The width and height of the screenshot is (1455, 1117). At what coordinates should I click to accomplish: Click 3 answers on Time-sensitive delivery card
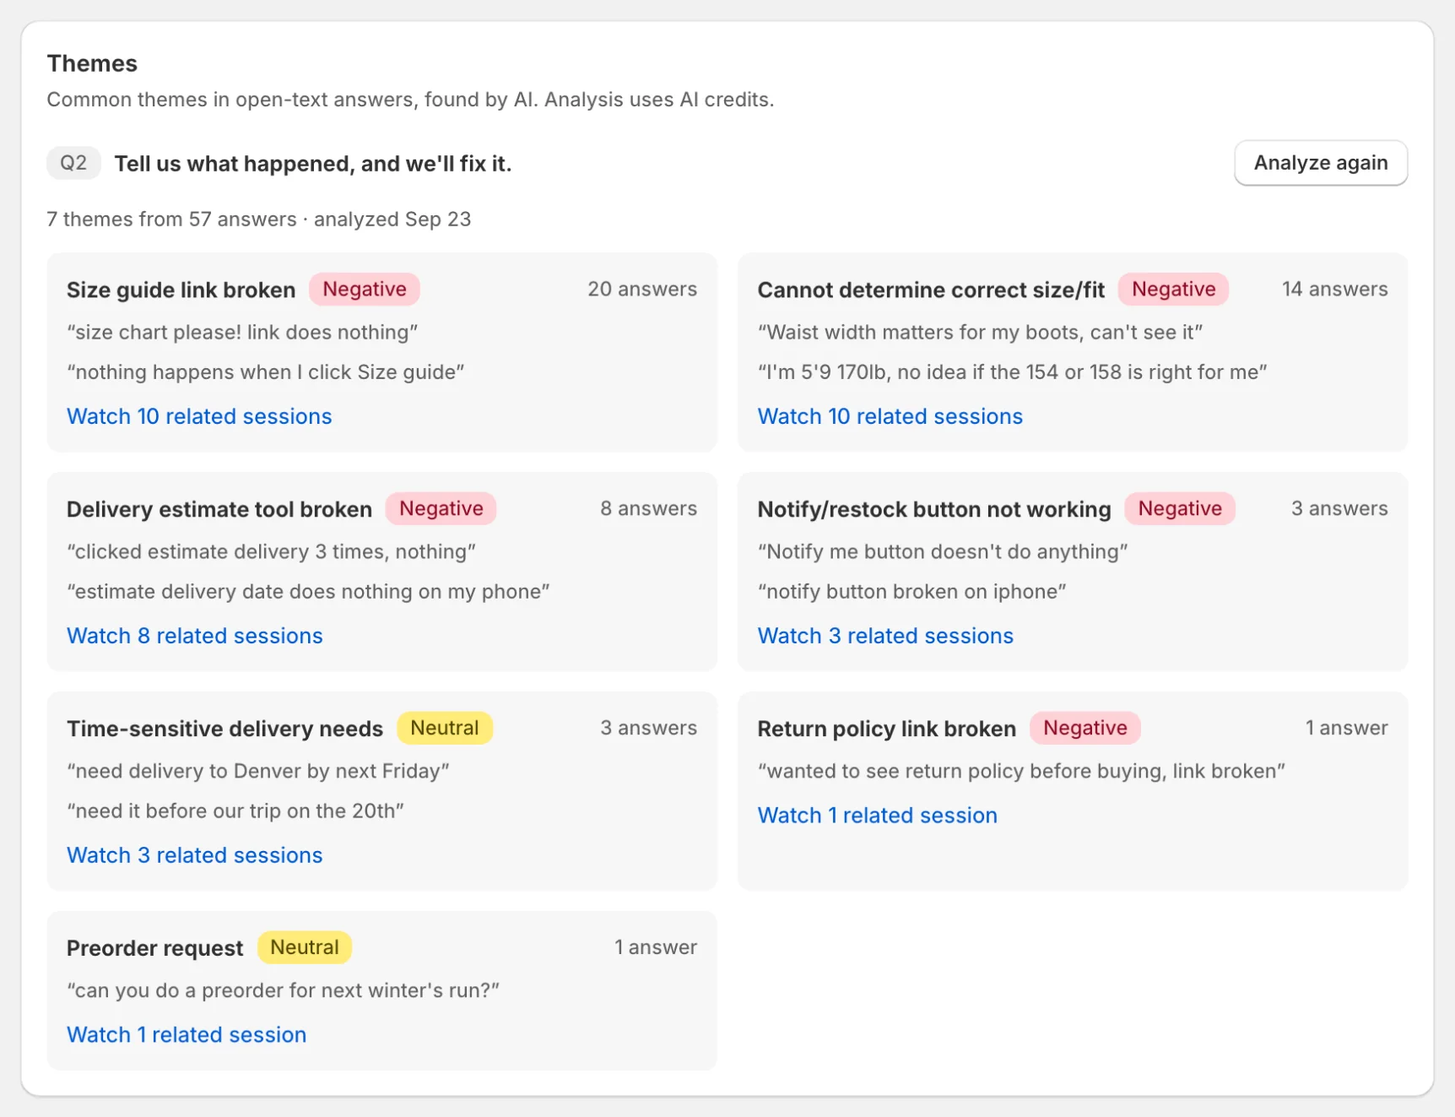[x=649, y=728]
